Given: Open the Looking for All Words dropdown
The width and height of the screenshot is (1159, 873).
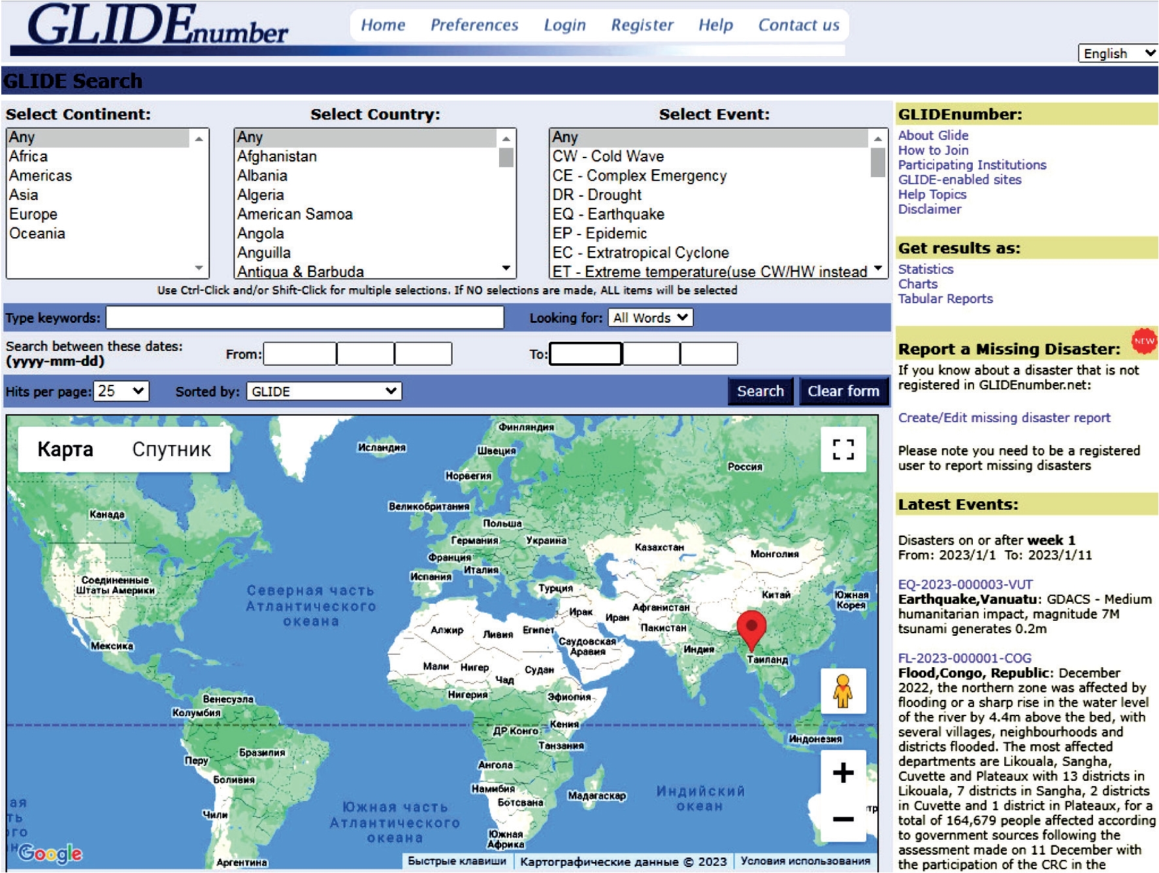Looking at the screenshot, I should 650,318.
